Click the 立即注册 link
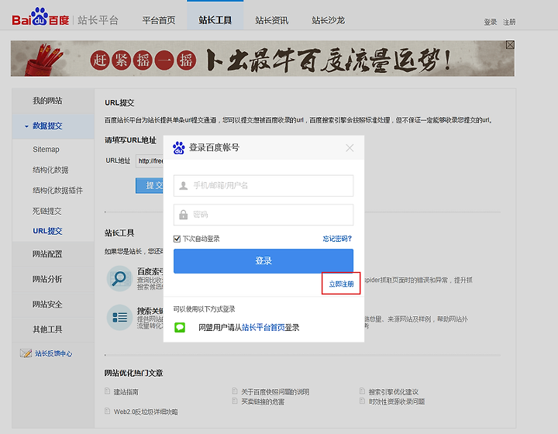The image size is (558, 434). tap(341, 284)
